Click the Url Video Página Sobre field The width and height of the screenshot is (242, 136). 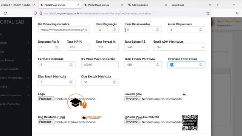(x=64, y=29)
